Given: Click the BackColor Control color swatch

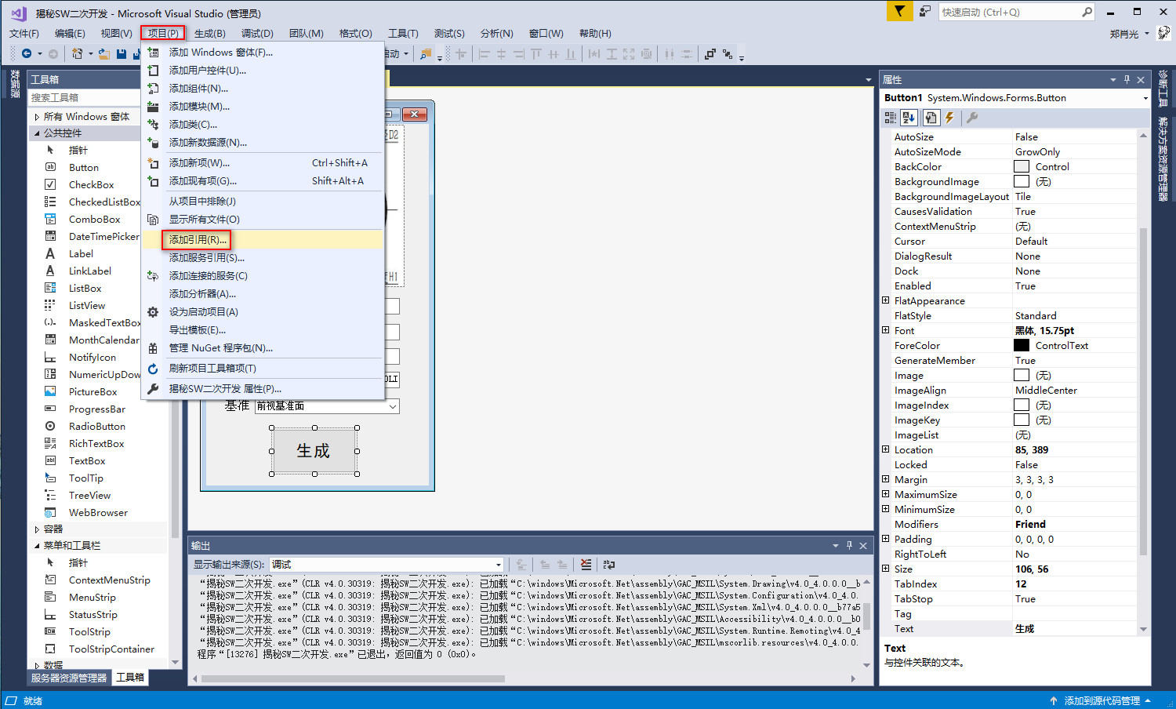Looking at the screenshot, I should [x=1022, y=166].
